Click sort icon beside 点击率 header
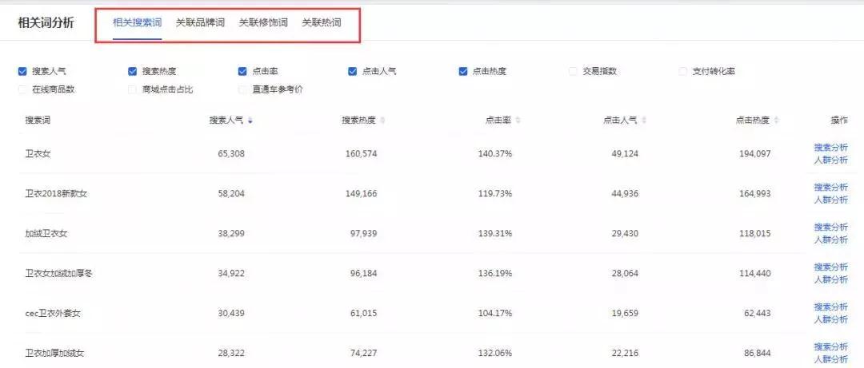This screenshot has width=864, height=368. 518,121
